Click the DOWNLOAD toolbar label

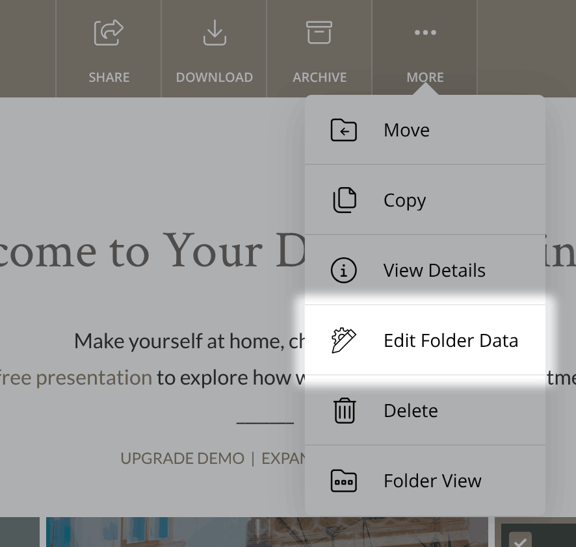point(214,77)
